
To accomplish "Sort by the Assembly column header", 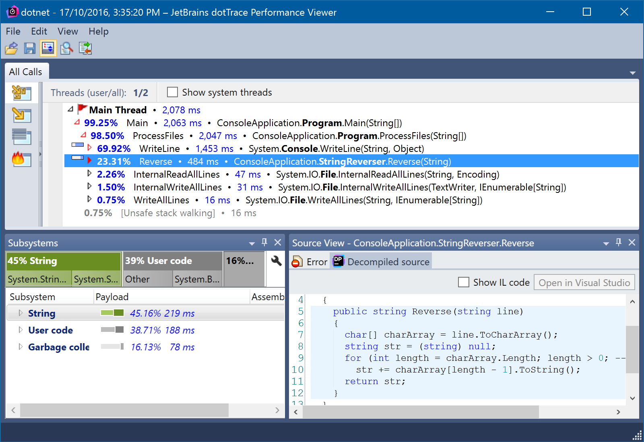I will [267, 297].
